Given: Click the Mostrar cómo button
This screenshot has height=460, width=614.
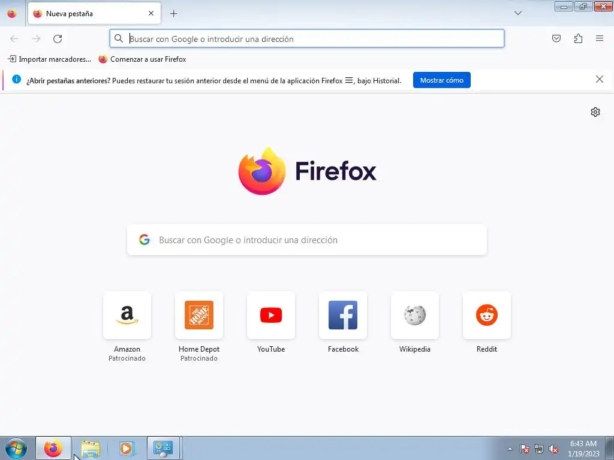Looking at the screenshot, I should [442, 80].
